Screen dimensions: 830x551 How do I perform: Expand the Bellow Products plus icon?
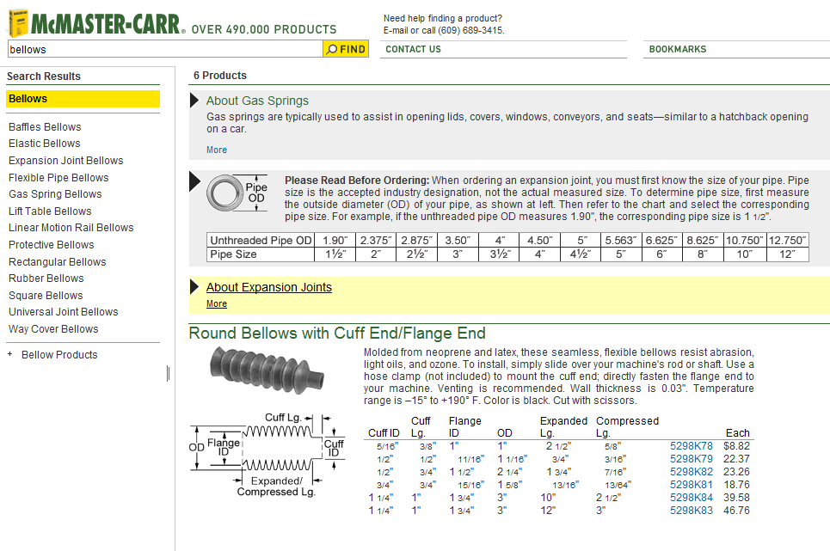coord(10,354)
